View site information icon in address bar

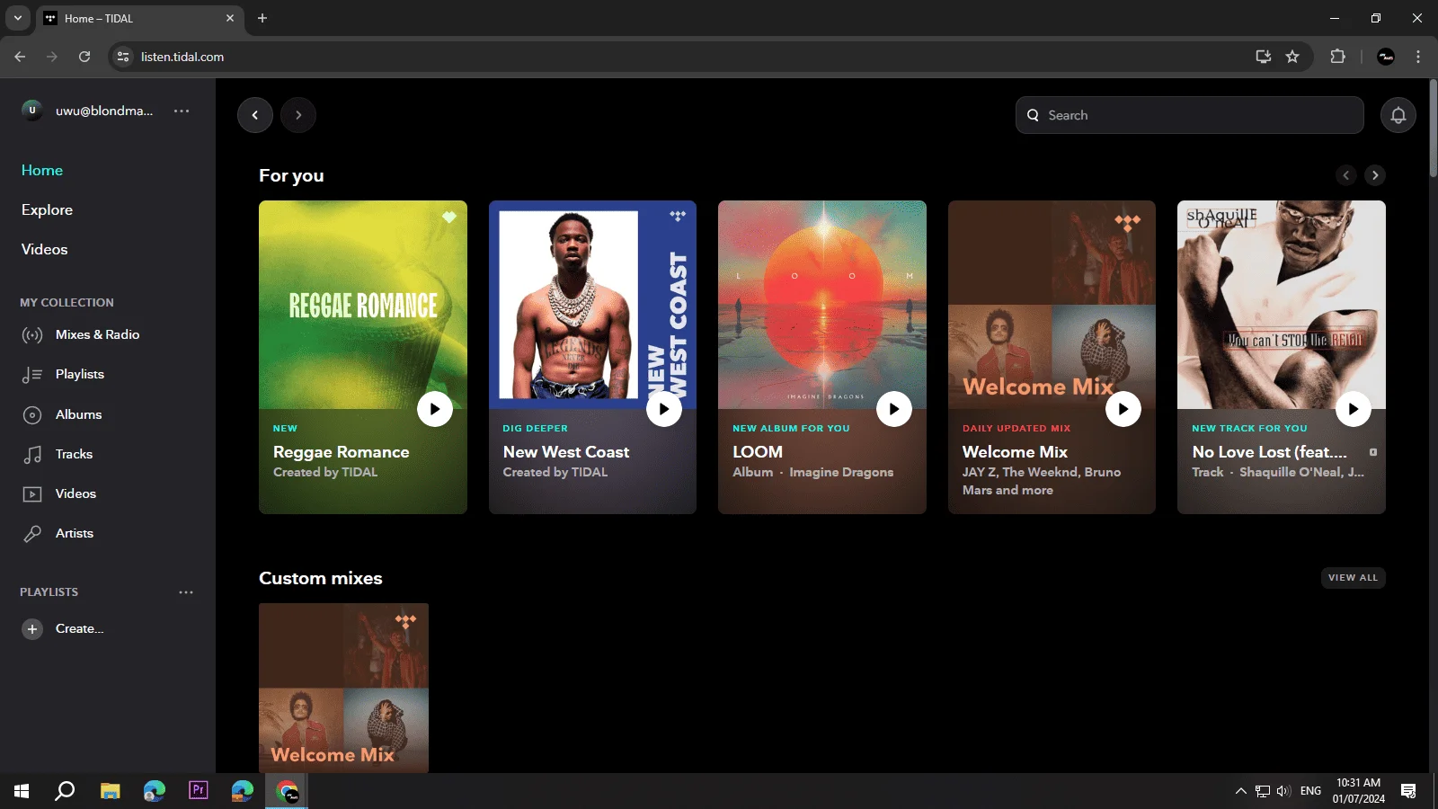(123, 57)
